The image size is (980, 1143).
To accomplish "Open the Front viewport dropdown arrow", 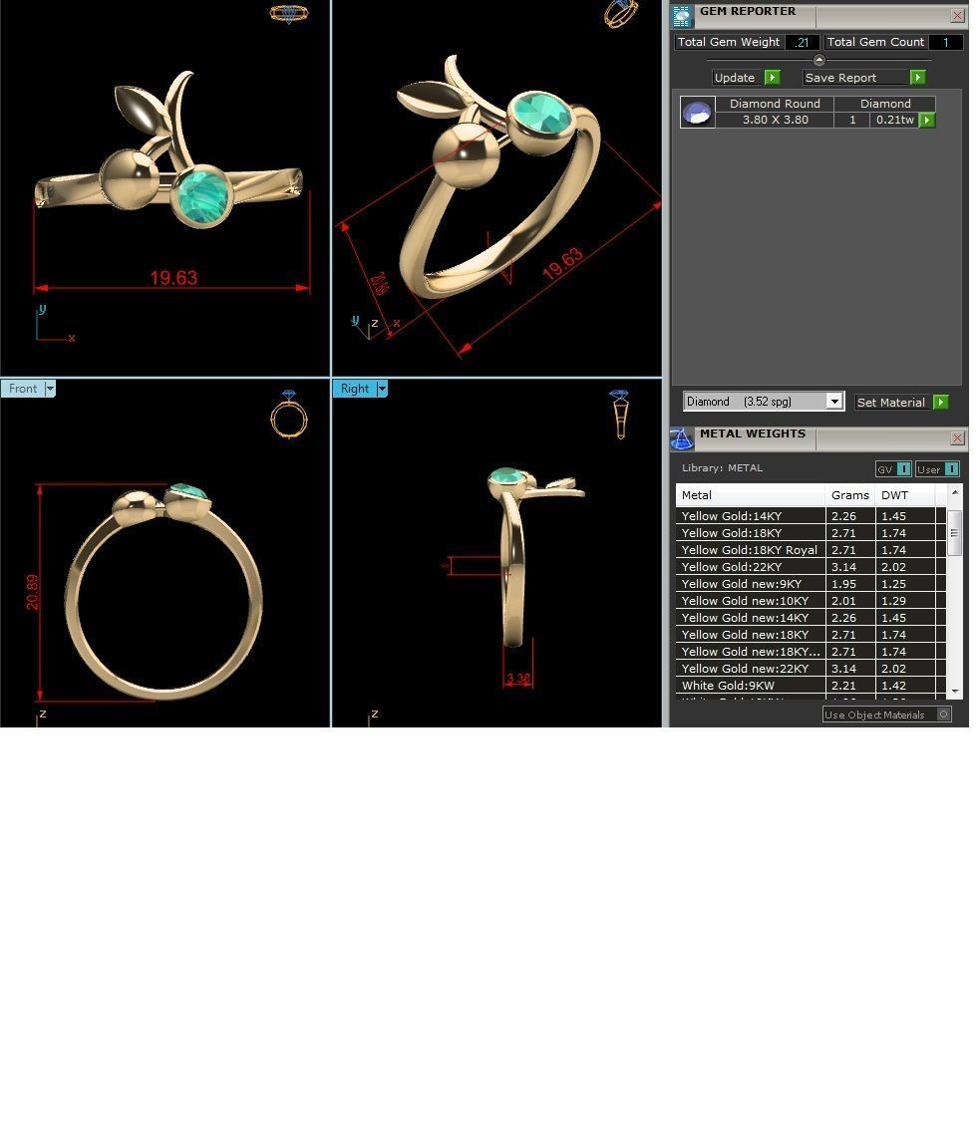I will (50, 389).
